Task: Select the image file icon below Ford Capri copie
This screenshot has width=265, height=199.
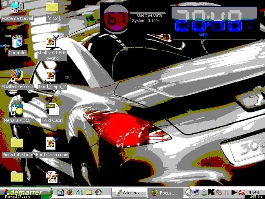Action: [x=52, y=177]
